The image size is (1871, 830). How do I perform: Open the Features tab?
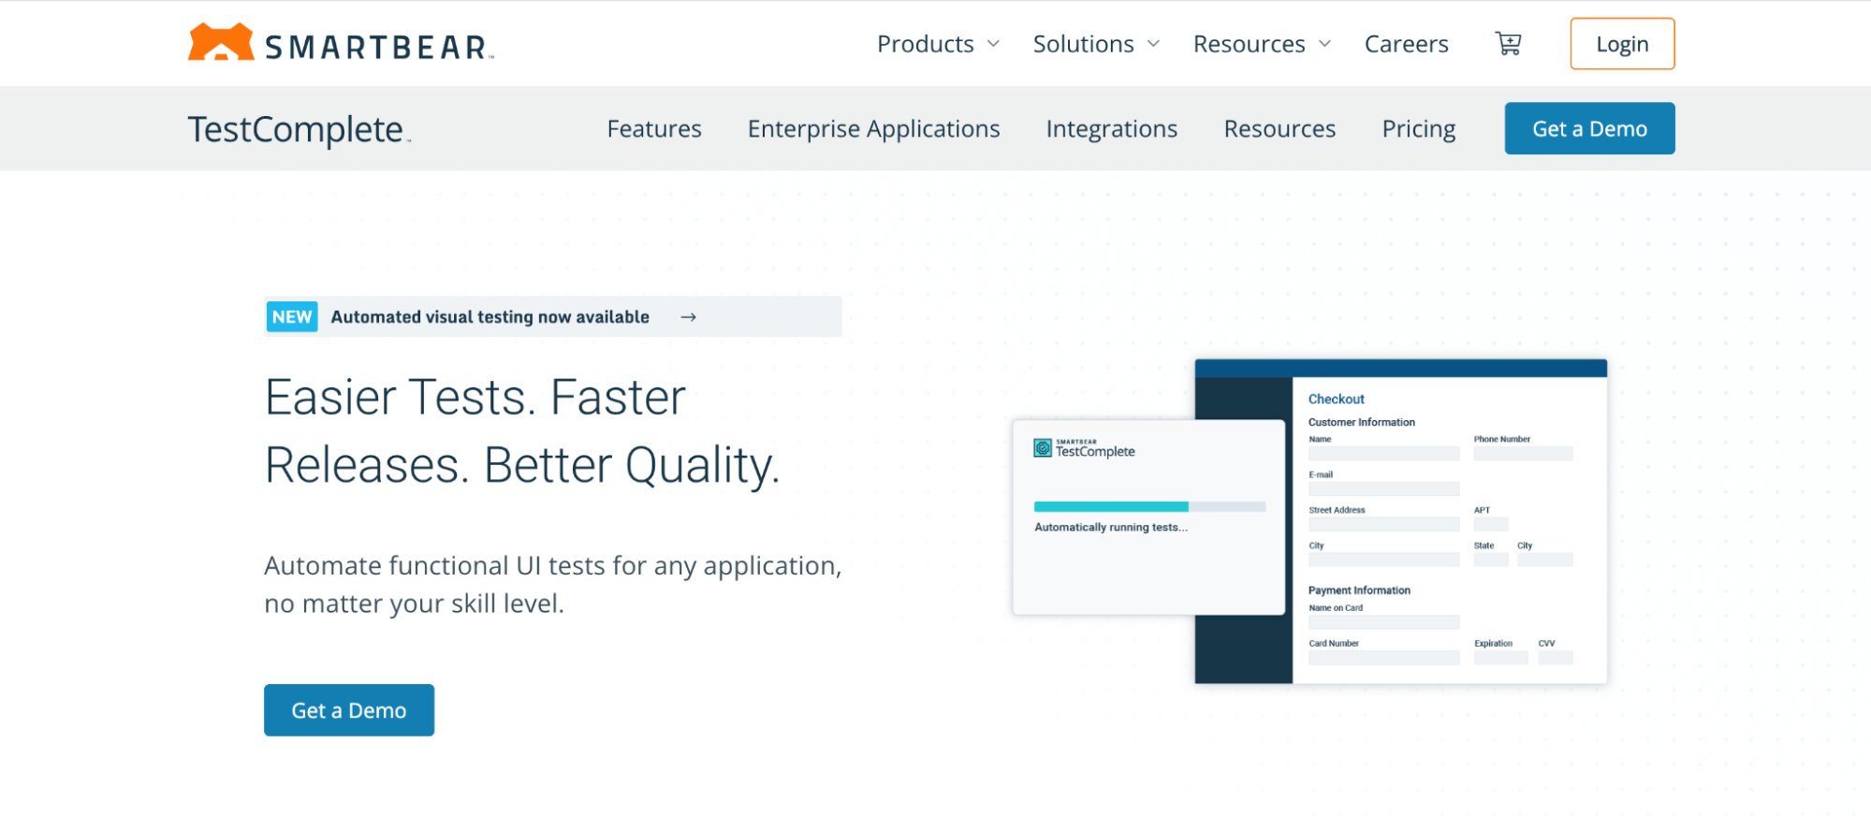(654, 129)
